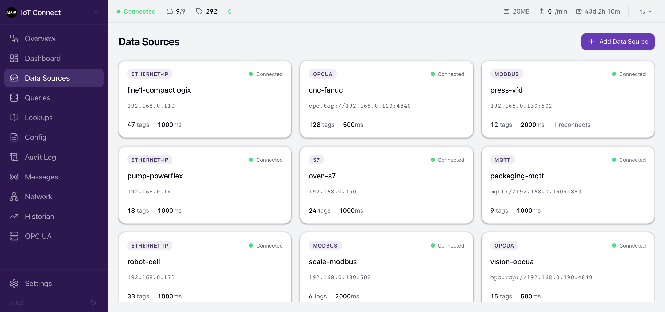
Task: Click the data sources count drive icon in top bar
Action: click(x=169, y=11)
